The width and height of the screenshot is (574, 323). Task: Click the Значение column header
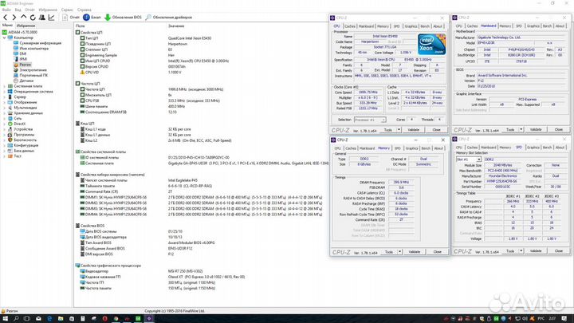pyautogui.click(x=176, y=26)
